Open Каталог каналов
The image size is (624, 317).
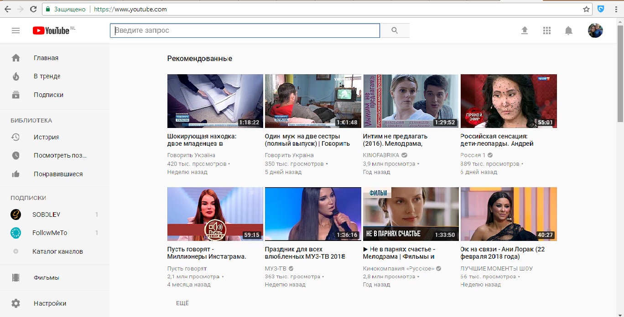point(57,251)
